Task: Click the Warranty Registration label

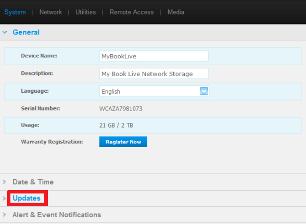Action: [x=52, y=142]
